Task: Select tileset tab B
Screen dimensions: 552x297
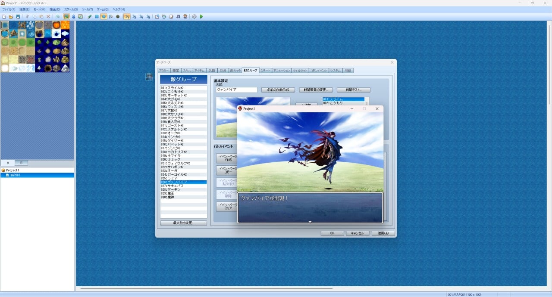Action: click(x=21, y=163)
